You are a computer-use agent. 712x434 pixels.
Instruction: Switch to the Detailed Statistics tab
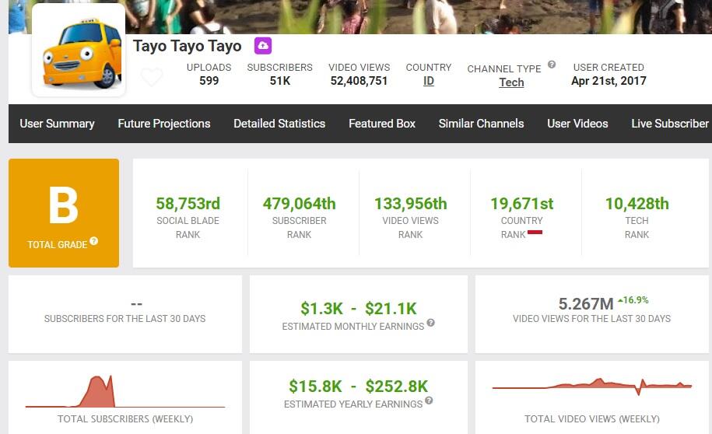279,124
